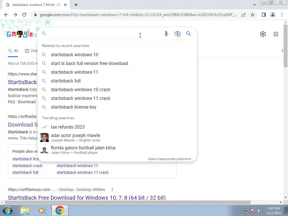Launch Windows Media Player from taskbar
Screen dimensions: 288x216
(42, 211)
